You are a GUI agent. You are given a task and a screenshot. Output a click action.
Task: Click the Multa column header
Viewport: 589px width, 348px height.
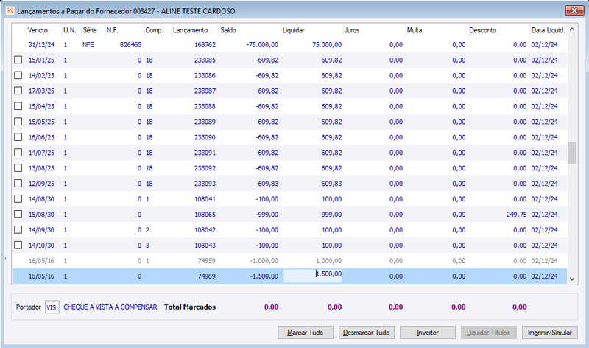point(415,30)
